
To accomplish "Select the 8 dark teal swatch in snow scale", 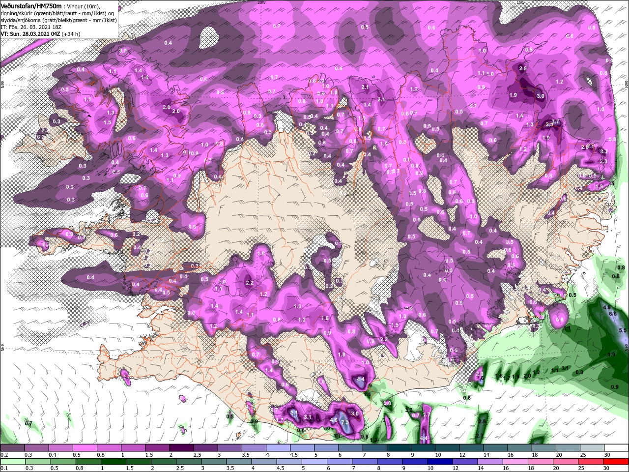I will 399,448.
